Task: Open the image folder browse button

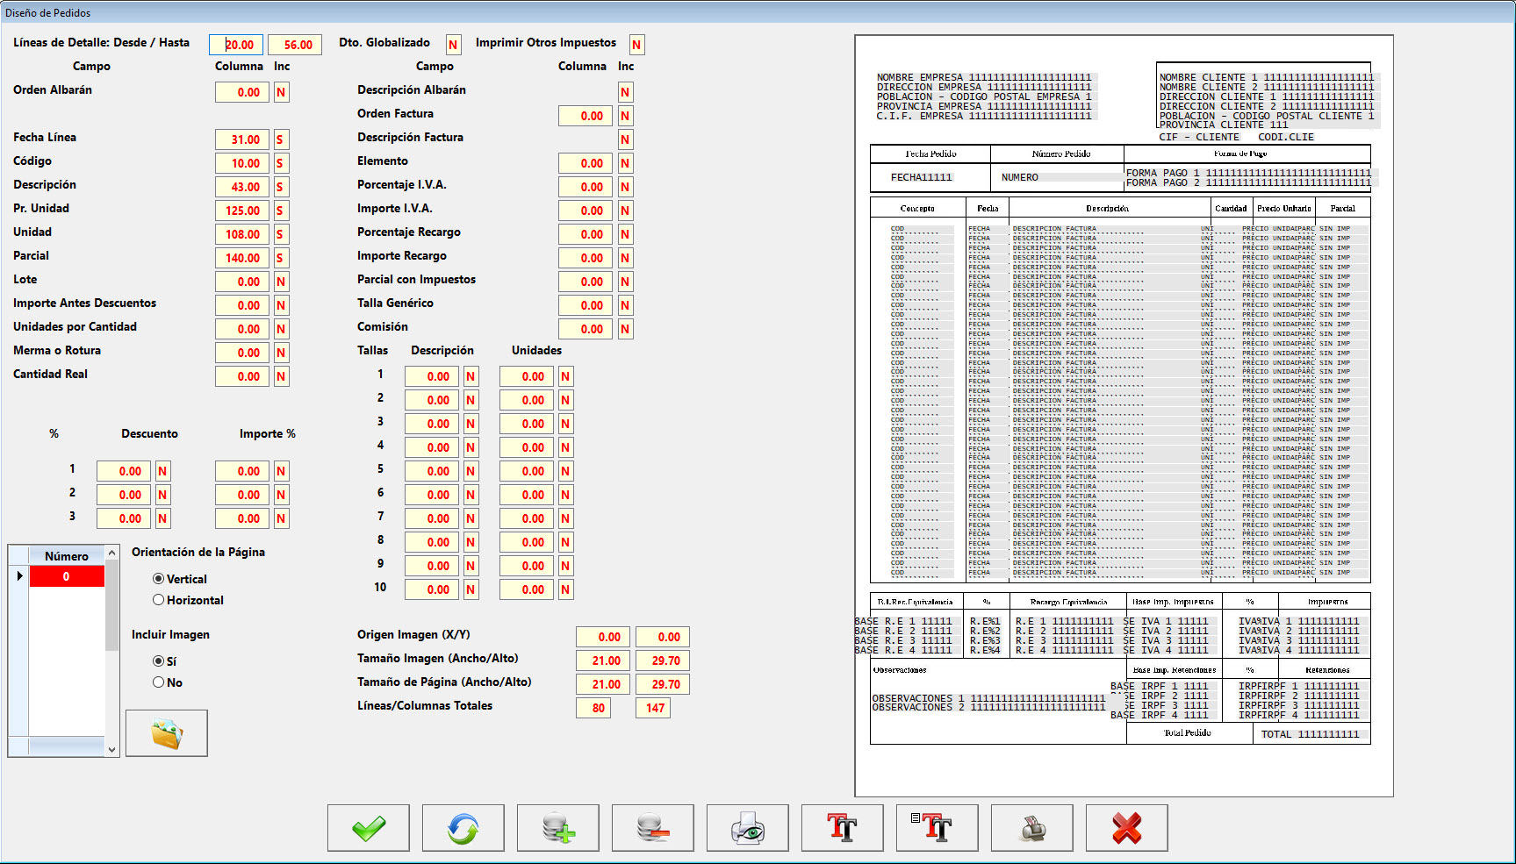Action: (167, 733)
